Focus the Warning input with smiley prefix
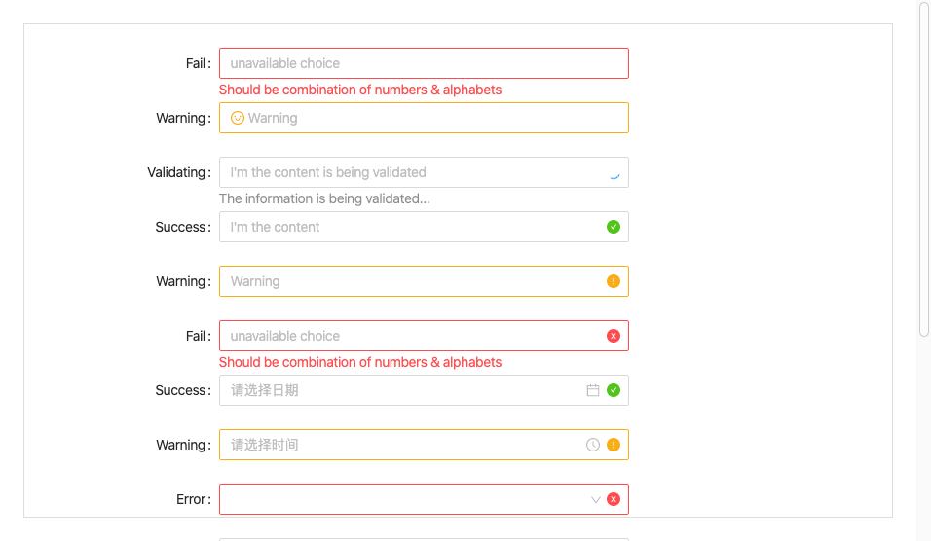The image size is (931, 541). tap(424, 118)
